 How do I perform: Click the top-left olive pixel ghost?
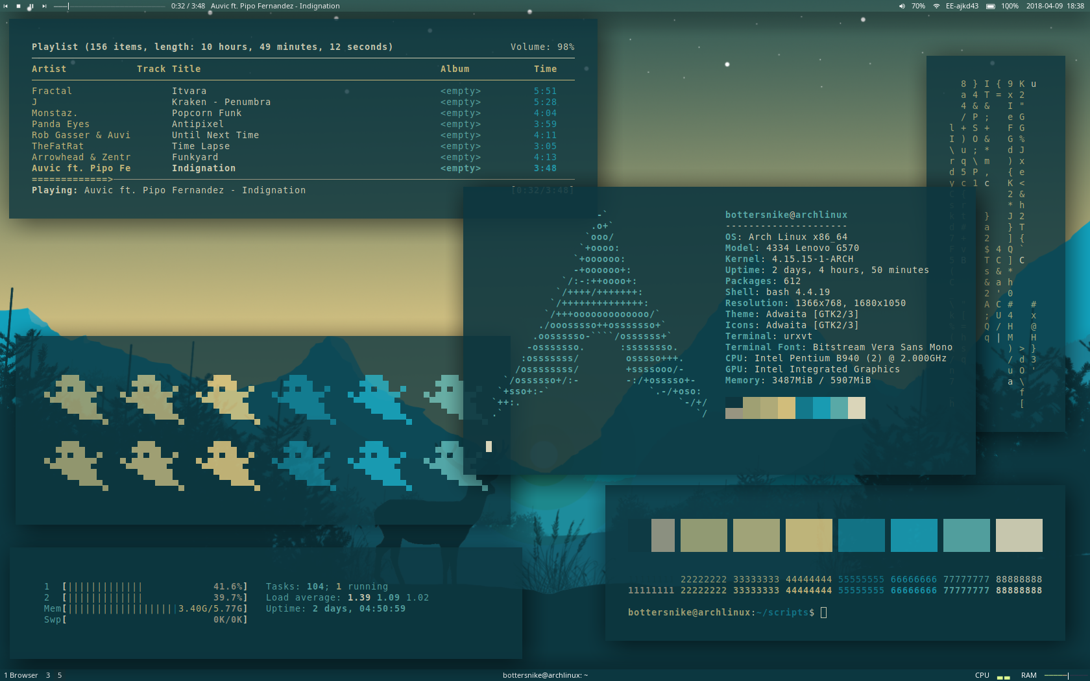coord(75,400)
